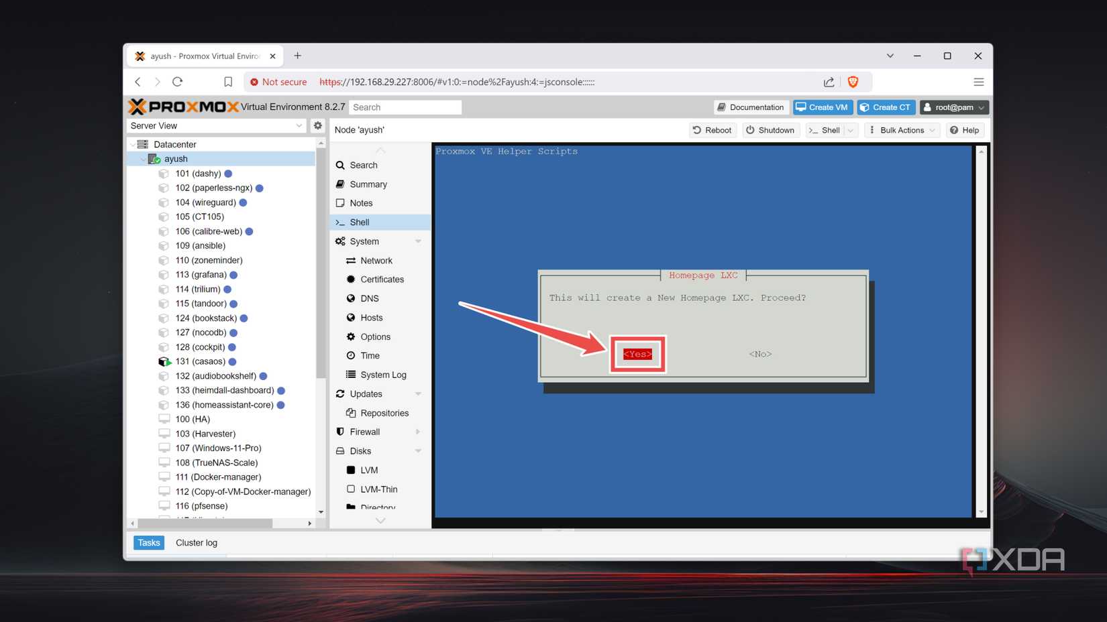The height and width of the screenshot is (622, 1107).
Task: Click the Not secure warning badge
Action: 278,82
